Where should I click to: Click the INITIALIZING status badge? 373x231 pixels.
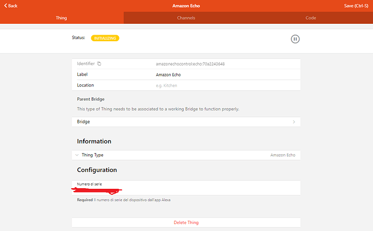click(x=105, y=38)
